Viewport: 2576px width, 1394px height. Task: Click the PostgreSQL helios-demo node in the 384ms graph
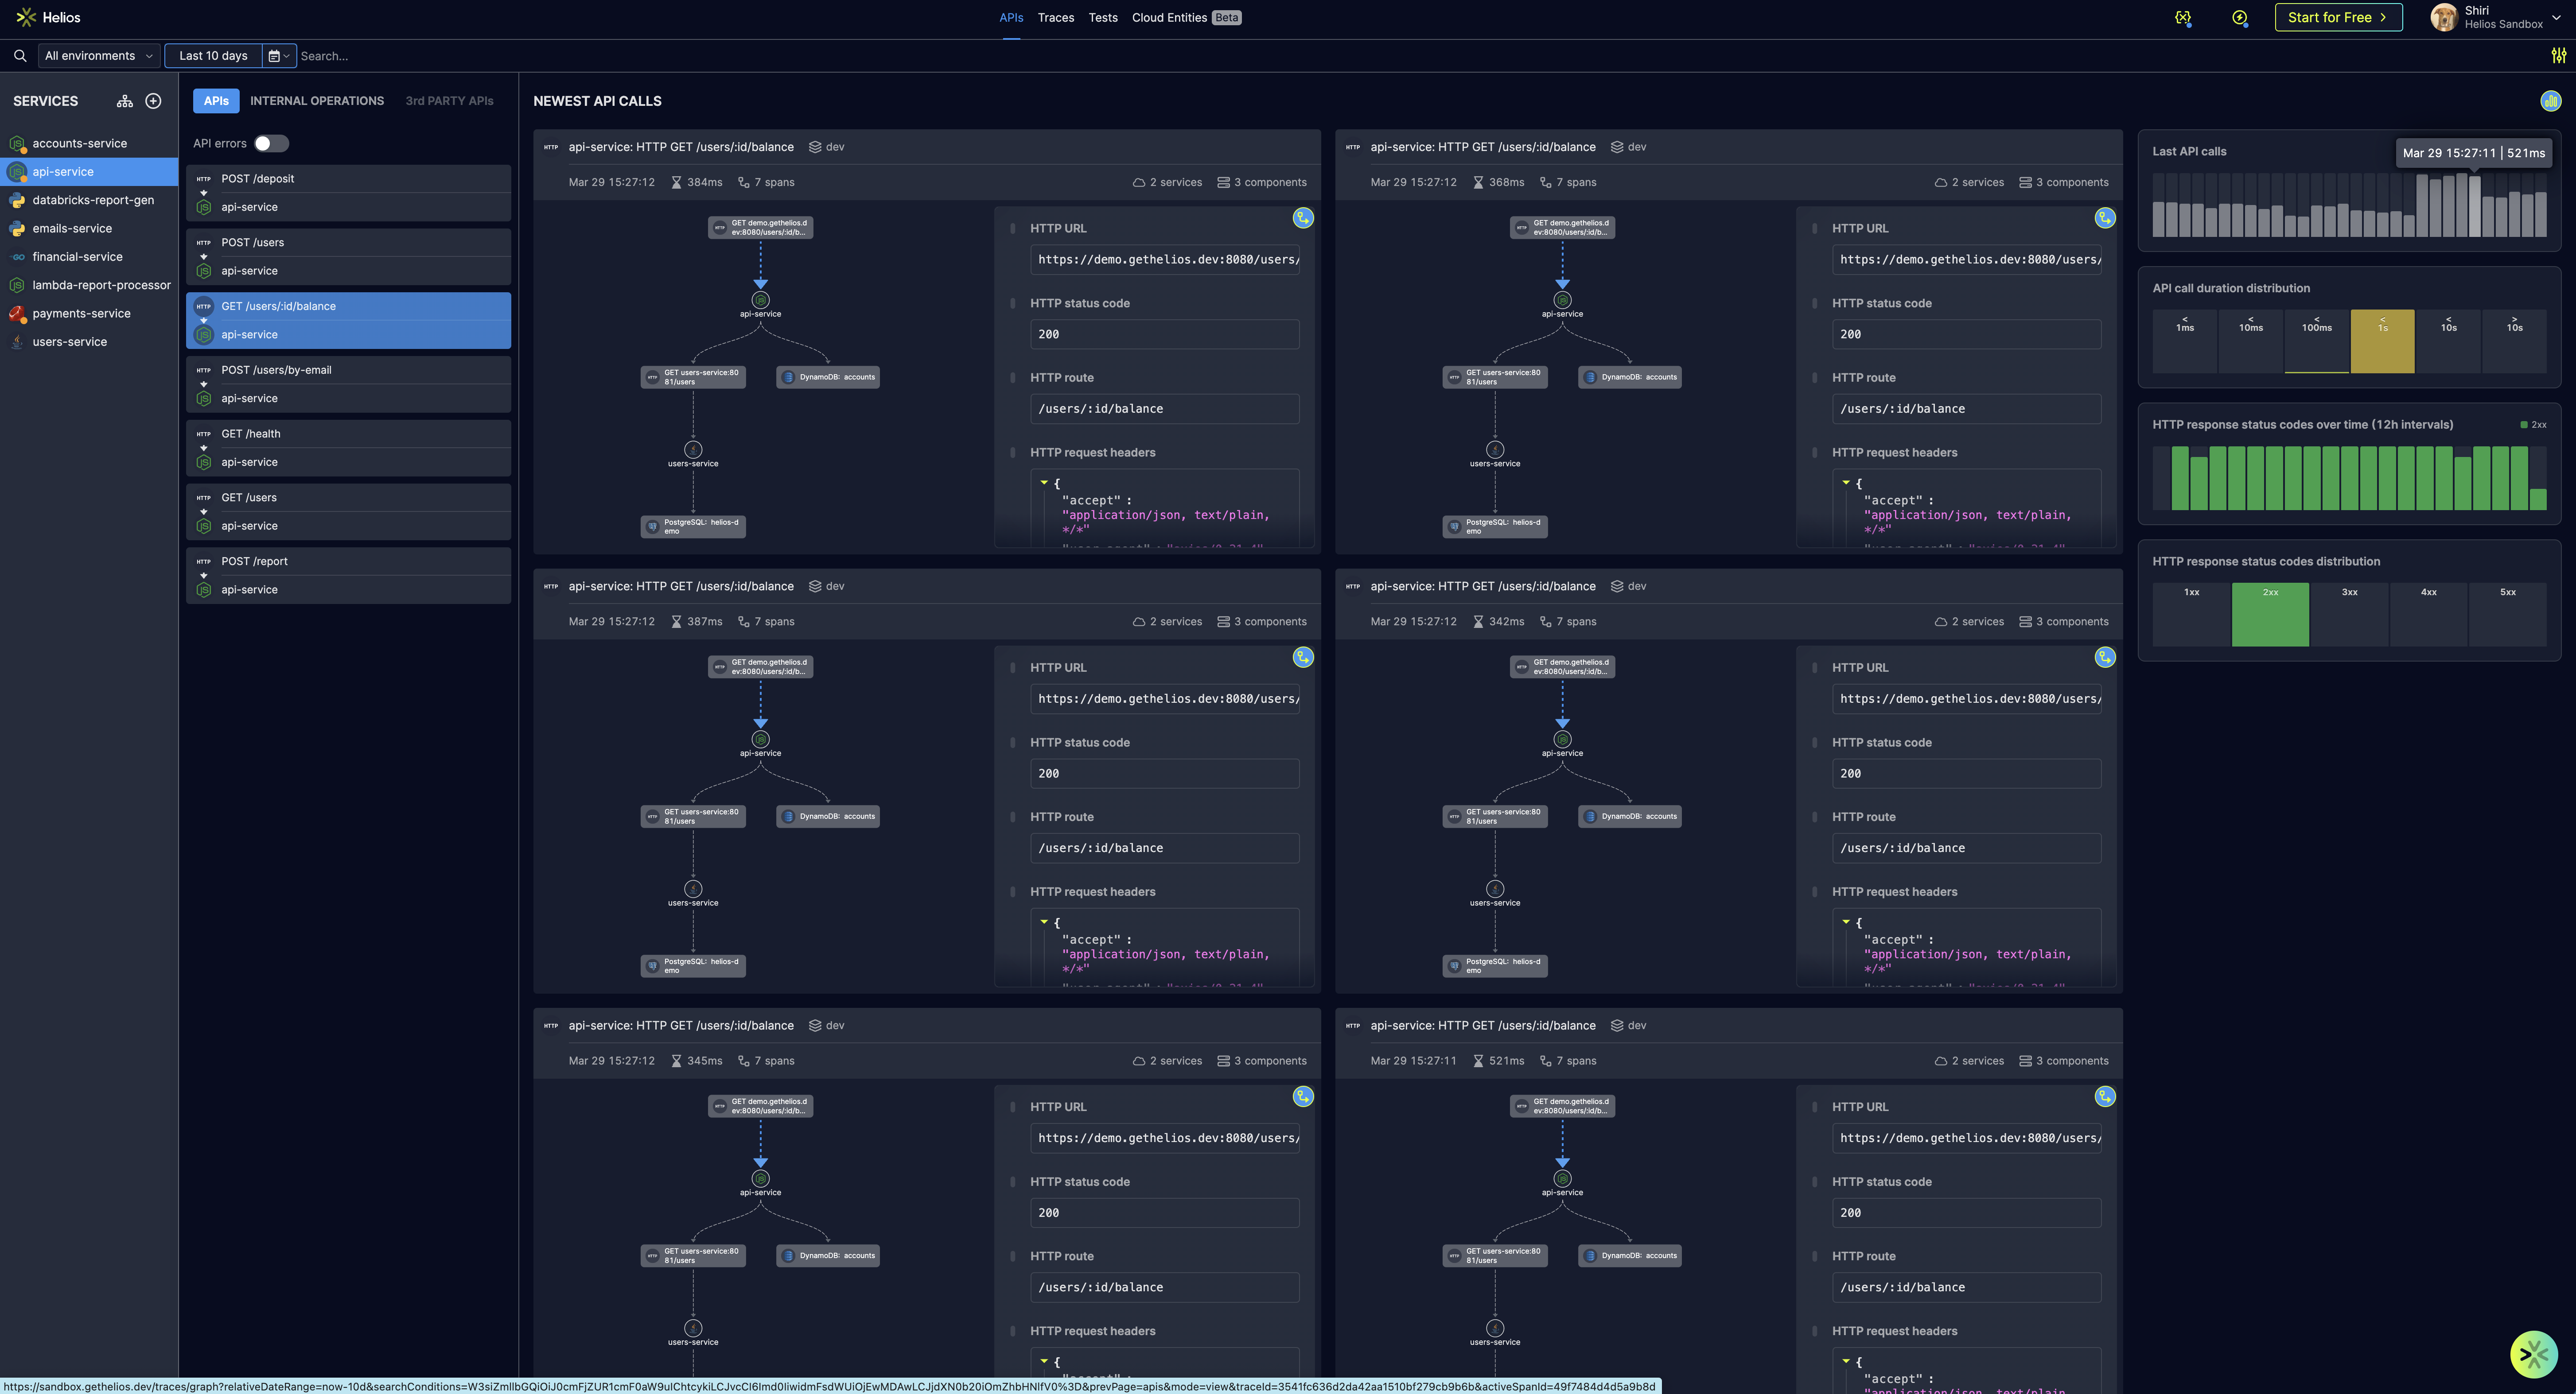tap(693, 527)
